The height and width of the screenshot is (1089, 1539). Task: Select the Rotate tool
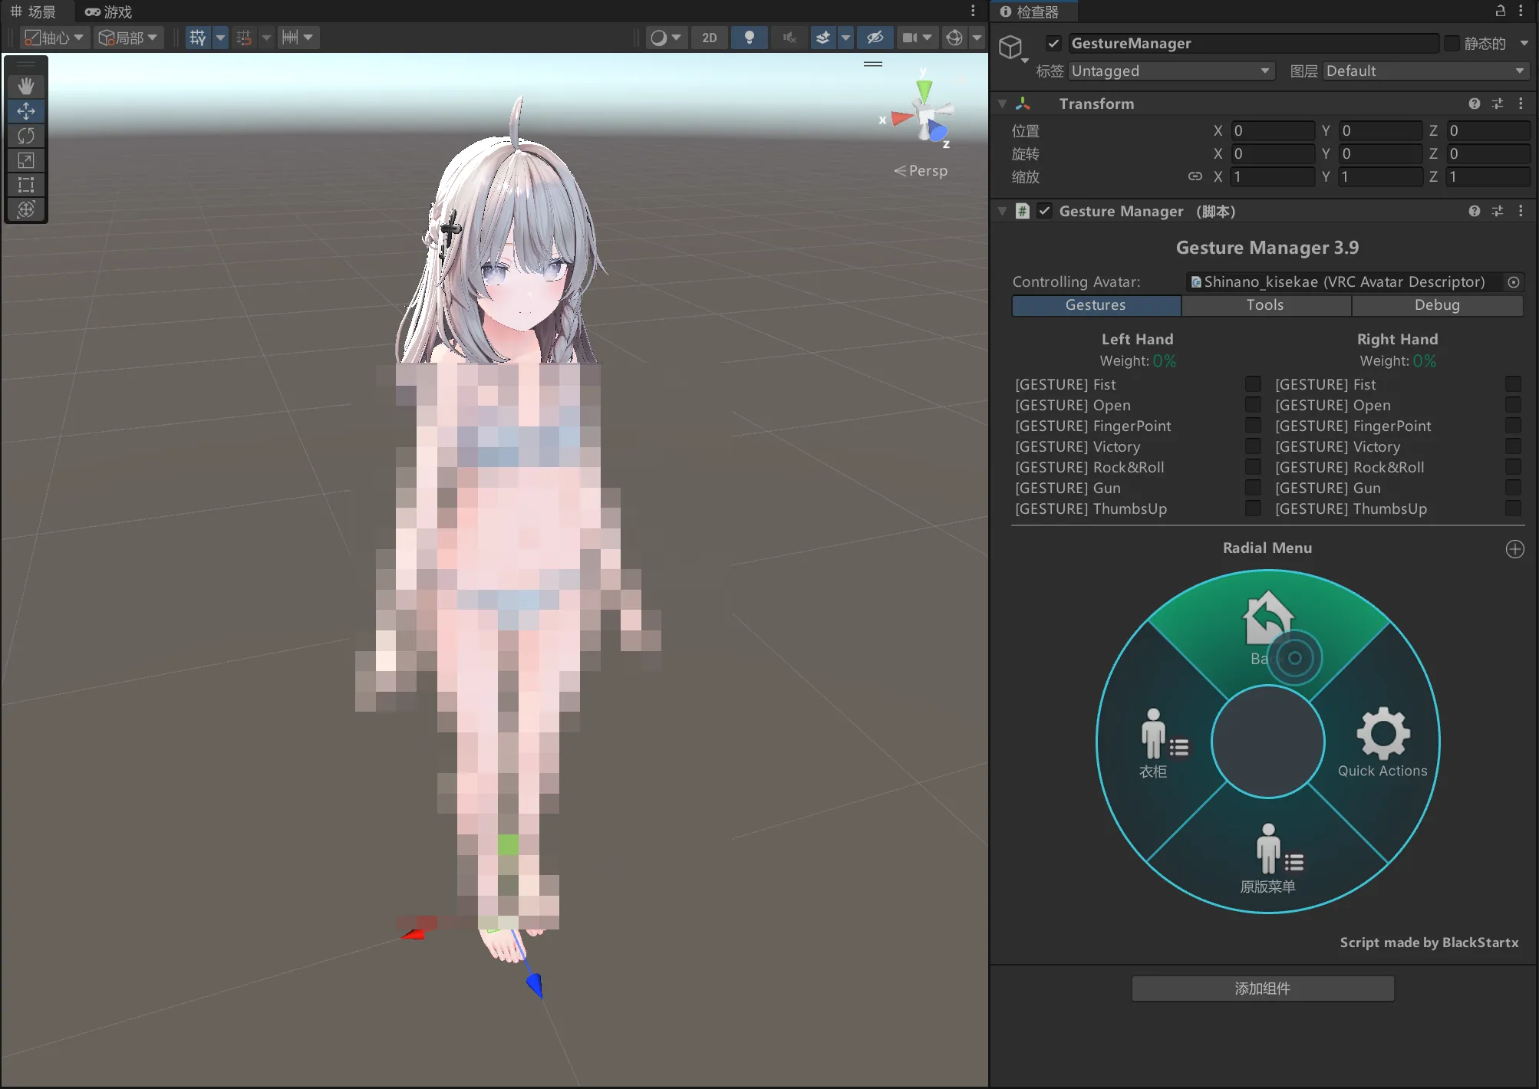26,136
